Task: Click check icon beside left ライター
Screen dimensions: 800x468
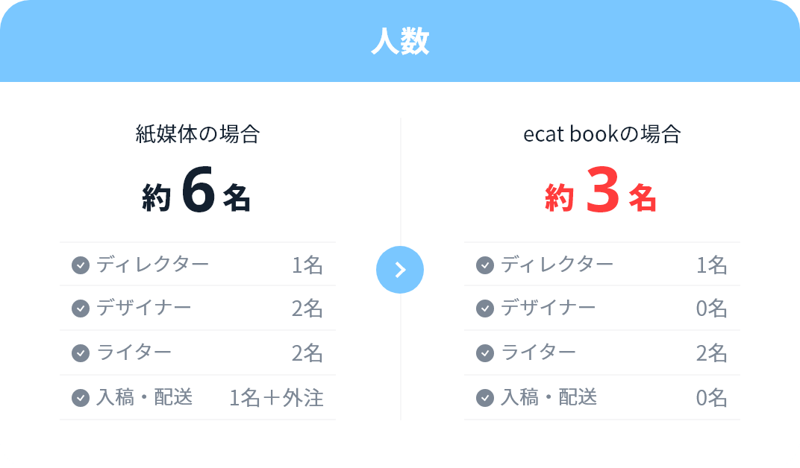Action: (x=81, y=353)
